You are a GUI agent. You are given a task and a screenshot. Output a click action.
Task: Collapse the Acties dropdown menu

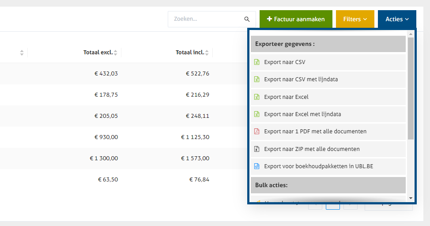[x=397, y=19]
